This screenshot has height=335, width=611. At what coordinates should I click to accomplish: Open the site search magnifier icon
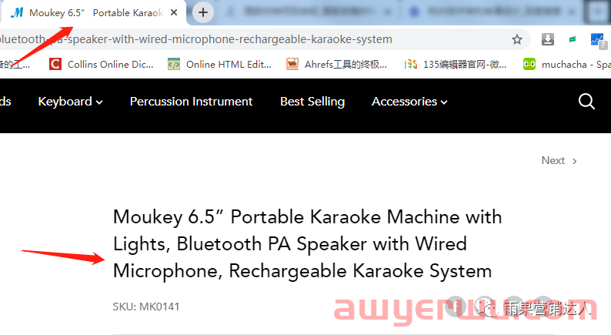[586, 102]
